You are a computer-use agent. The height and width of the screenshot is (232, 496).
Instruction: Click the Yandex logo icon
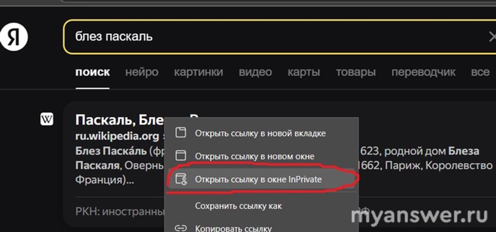tap(14, 37)
